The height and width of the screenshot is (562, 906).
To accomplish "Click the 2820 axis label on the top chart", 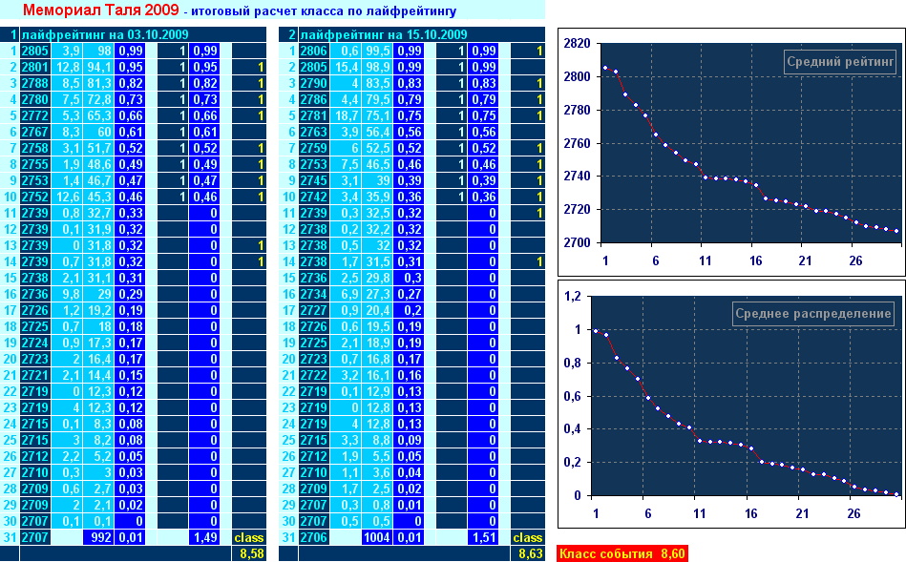I will pyautogui.click(x=575, y=44).
